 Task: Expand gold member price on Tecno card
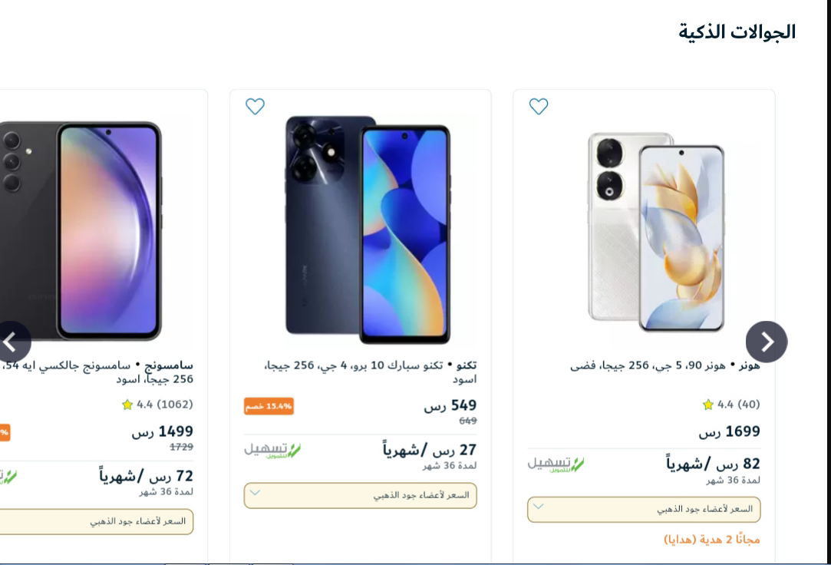(361, 496)
